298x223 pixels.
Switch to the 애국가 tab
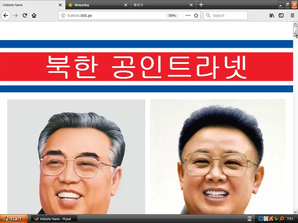coord(164,5)
